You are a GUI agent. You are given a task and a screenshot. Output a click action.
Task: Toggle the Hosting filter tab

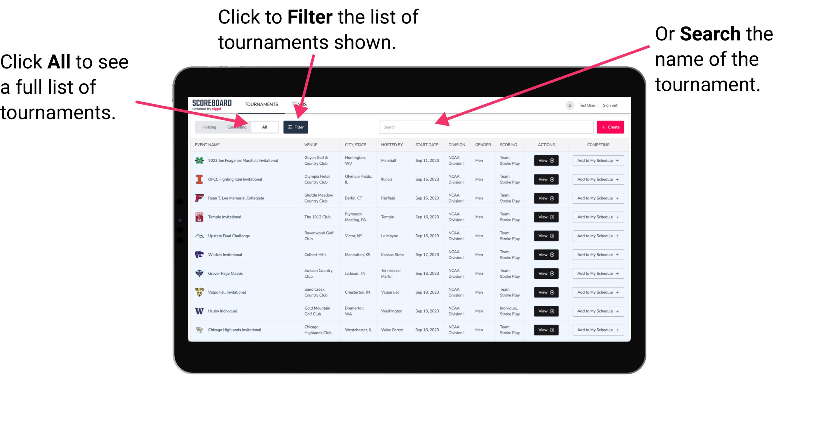click(x=208, y=127)
